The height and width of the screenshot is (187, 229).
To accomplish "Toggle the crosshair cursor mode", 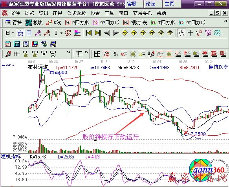I will coord(190,33).
